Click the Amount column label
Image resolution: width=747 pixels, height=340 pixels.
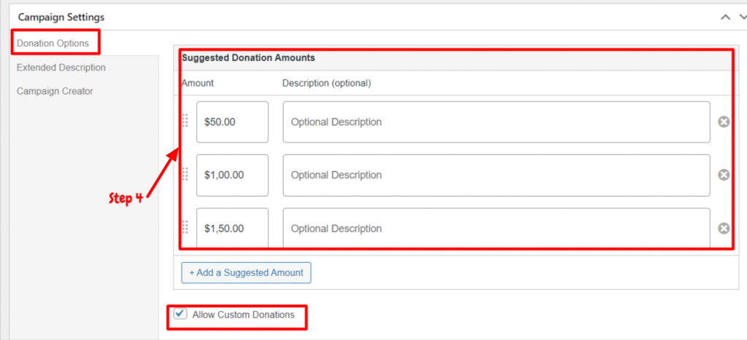point(198,83)
